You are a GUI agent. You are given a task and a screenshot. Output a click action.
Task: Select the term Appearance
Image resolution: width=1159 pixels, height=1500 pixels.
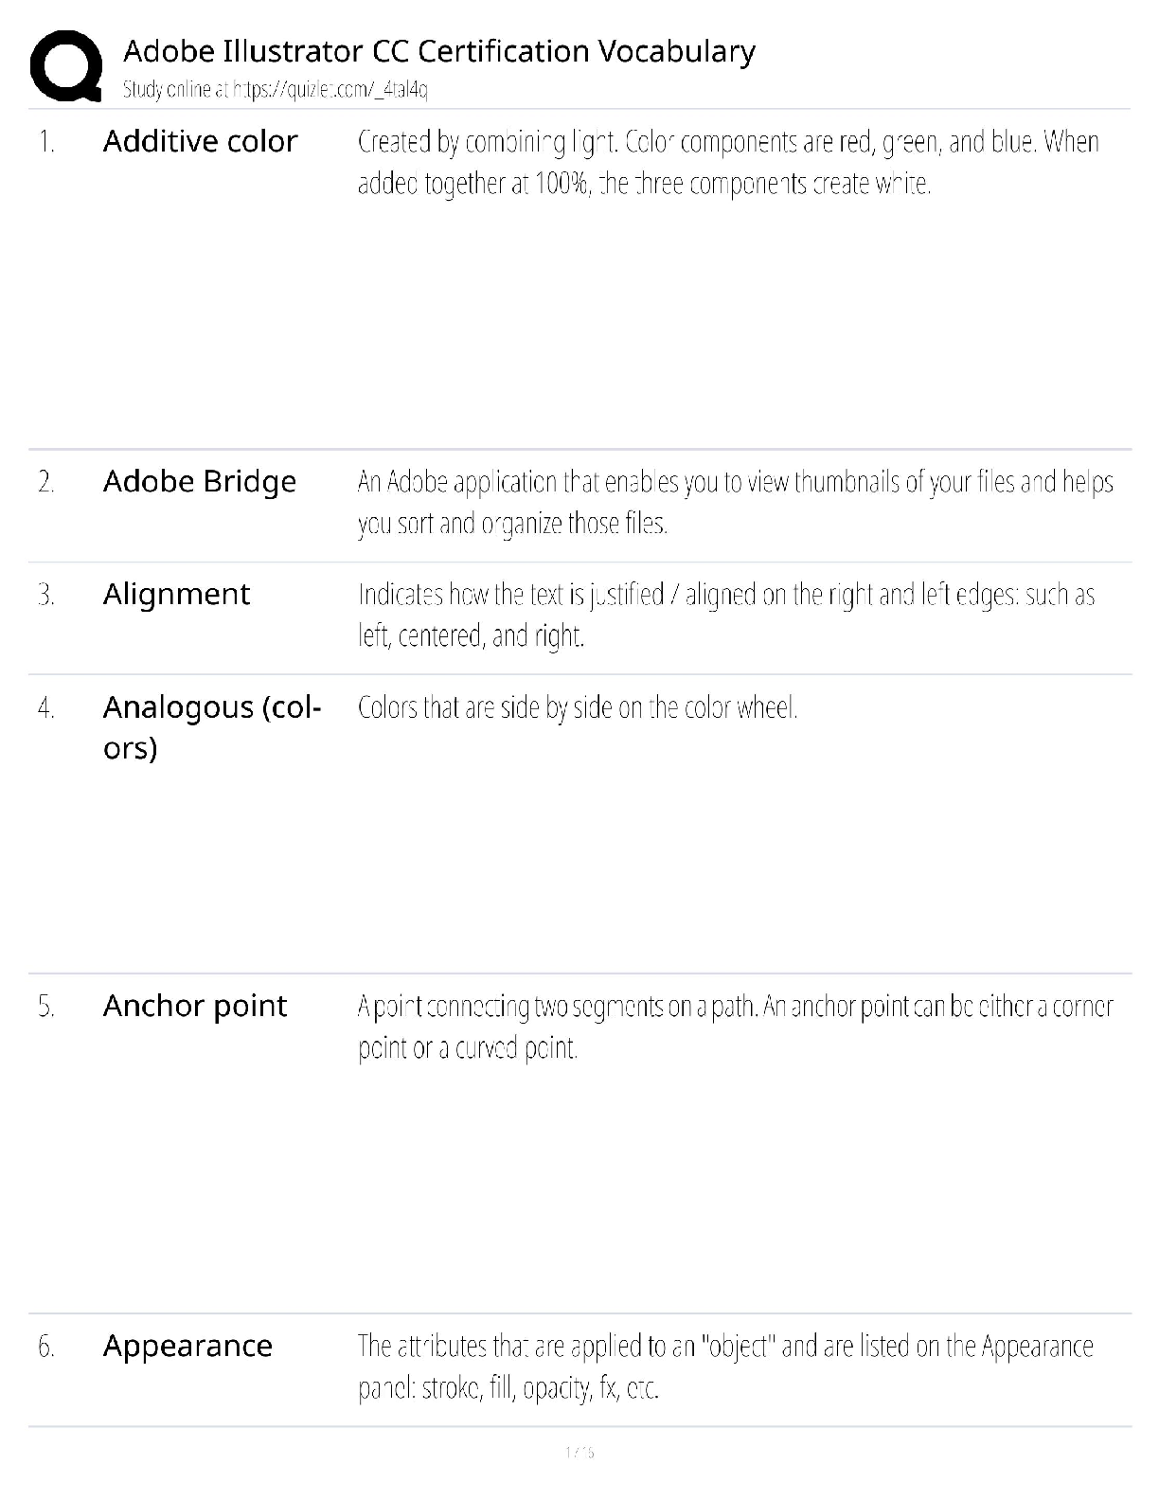(x=187, y=1346)
